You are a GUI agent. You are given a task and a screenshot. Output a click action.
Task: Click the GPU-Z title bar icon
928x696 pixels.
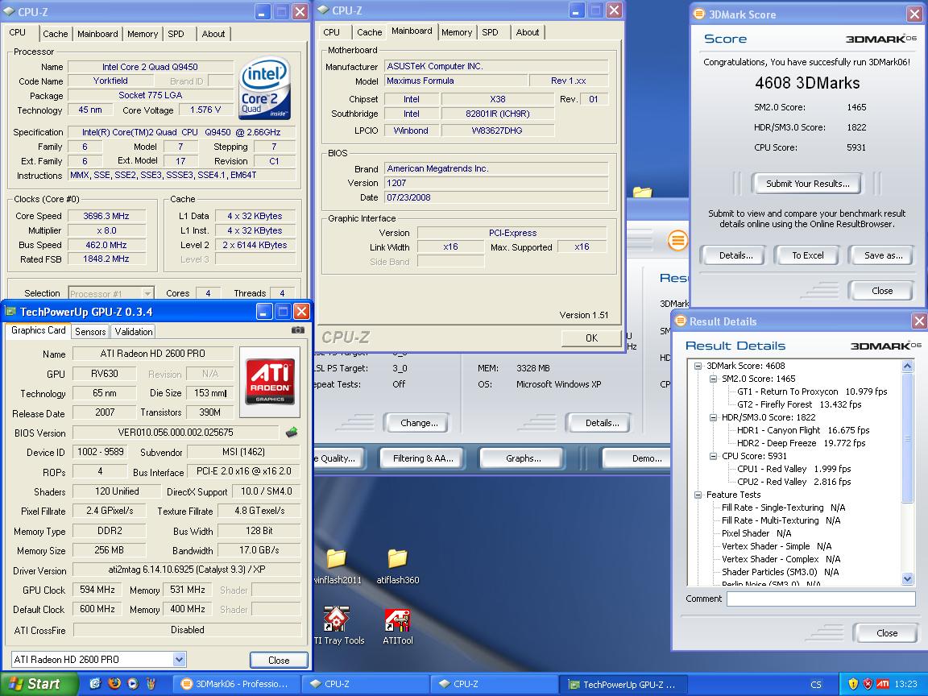tap(10, 311)
